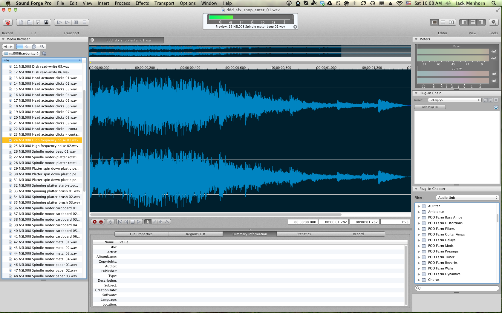Click the Open file folder icon
The height and width of the screenshot is (313, 502).
click(x=30, y=22)
